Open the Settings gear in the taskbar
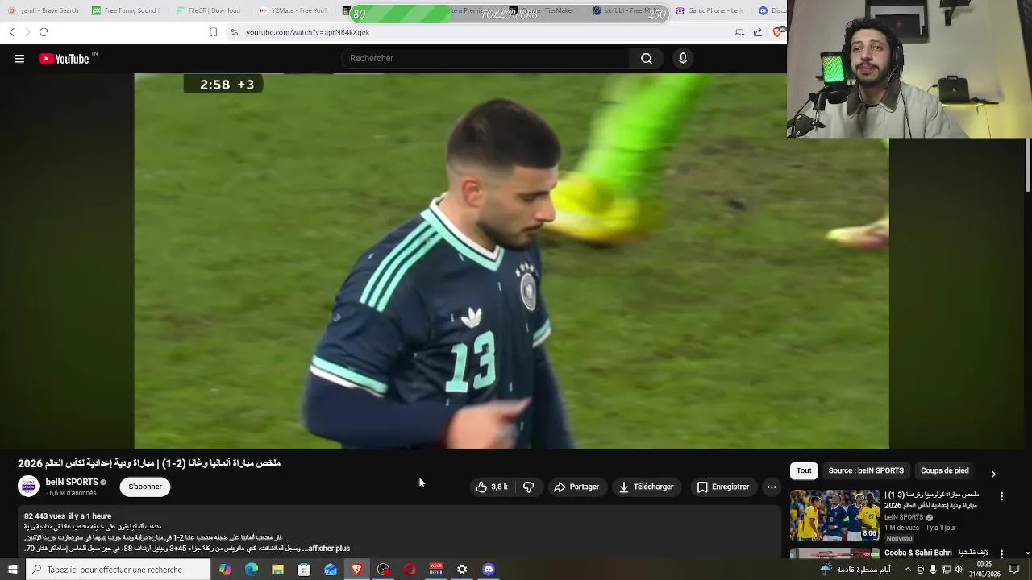1032x580 pixels. tap(462, 570)
